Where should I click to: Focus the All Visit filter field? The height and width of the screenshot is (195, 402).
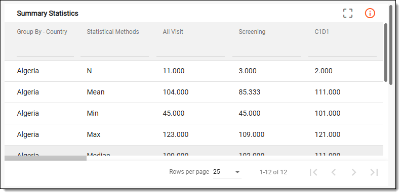[x=190, y=52]
